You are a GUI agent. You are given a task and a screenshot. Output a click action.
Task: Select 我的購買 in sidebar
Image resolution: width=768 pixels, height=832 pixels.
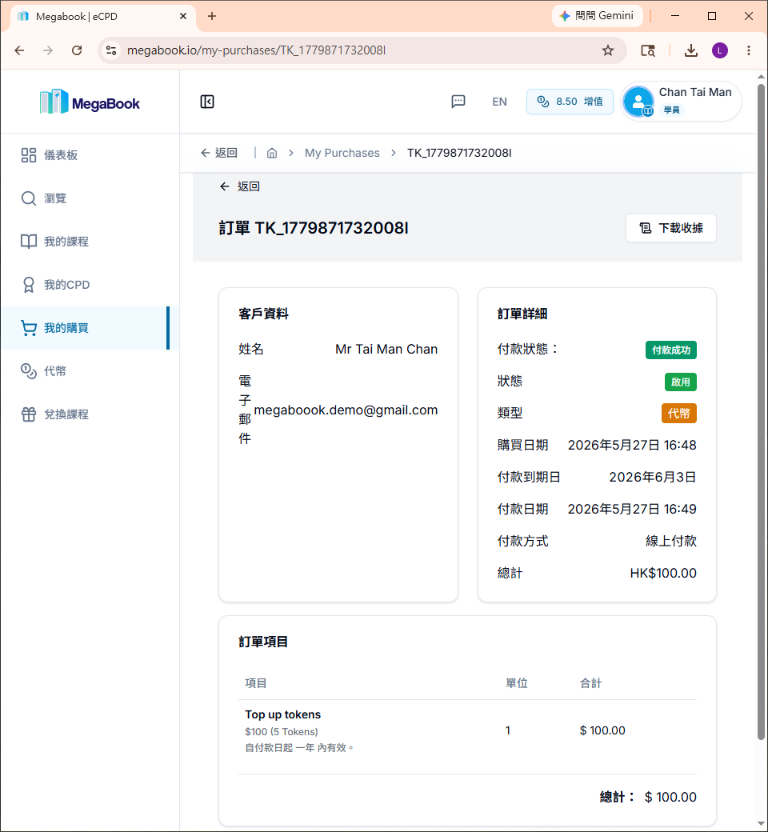point(90,328)
